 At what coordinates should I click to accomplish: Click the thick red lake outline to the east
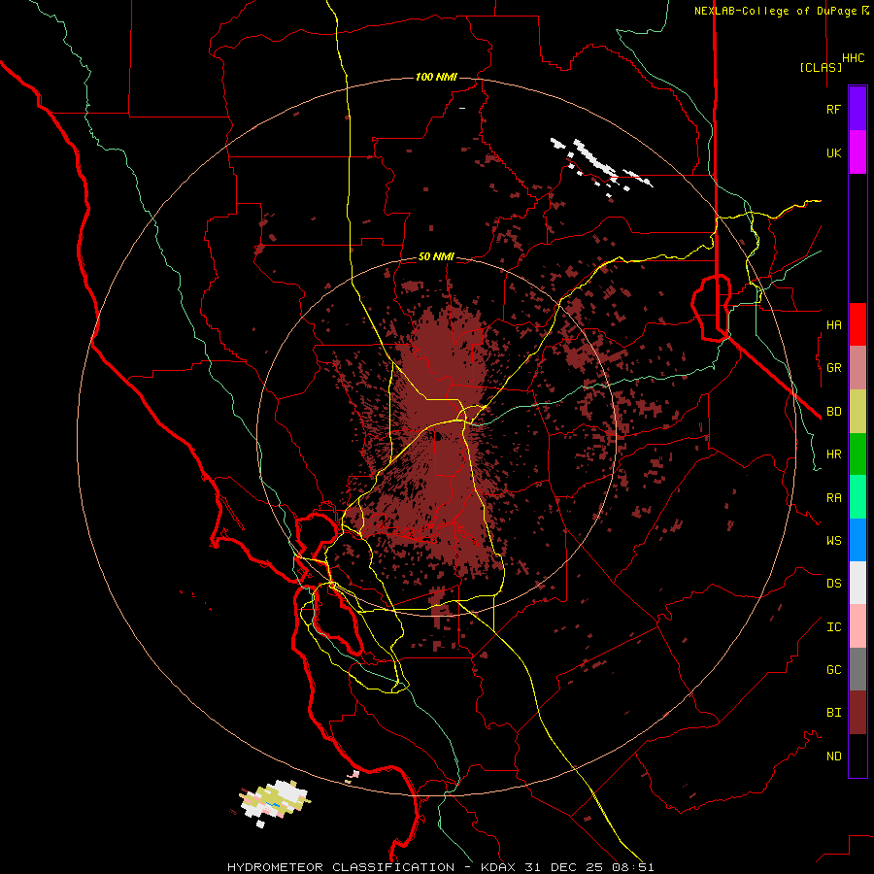coord(711,307)
